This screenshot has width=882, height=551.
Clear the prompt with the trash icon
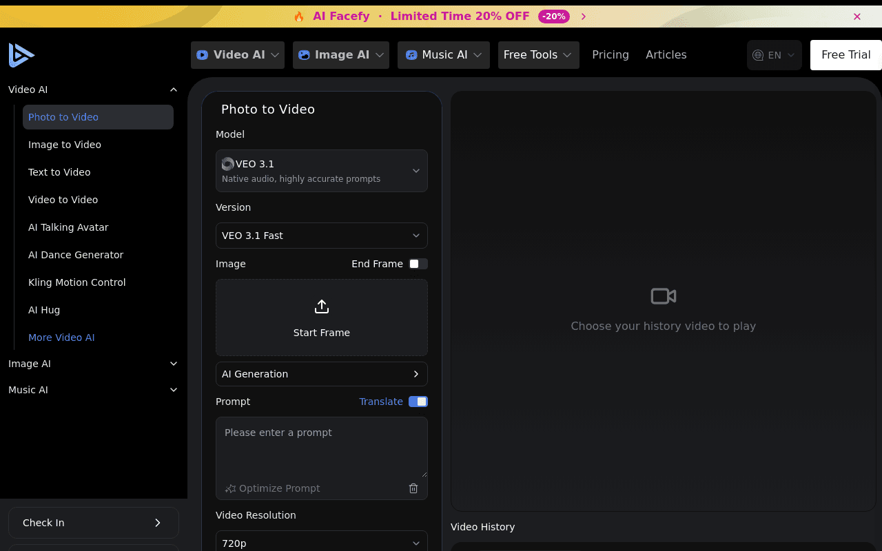pyautogui.click(x=413, y=488)
